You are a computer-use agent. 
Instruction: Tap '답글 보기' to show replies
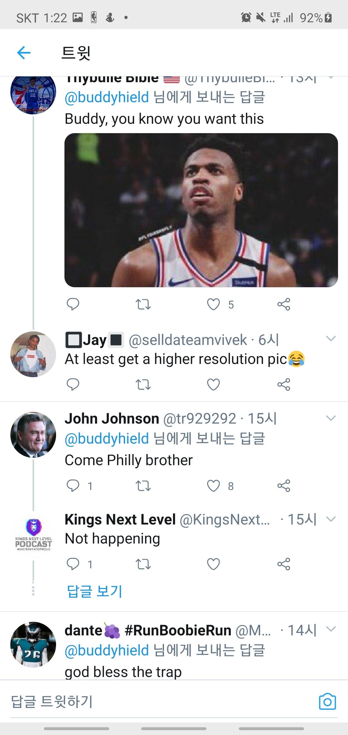pos(95,591)
